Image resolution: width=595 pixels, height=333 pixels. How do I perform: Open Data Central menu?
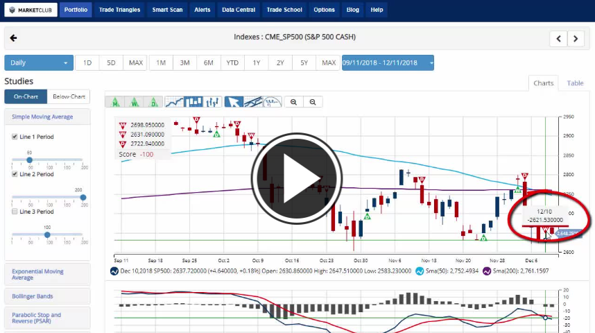click(239, 10)
